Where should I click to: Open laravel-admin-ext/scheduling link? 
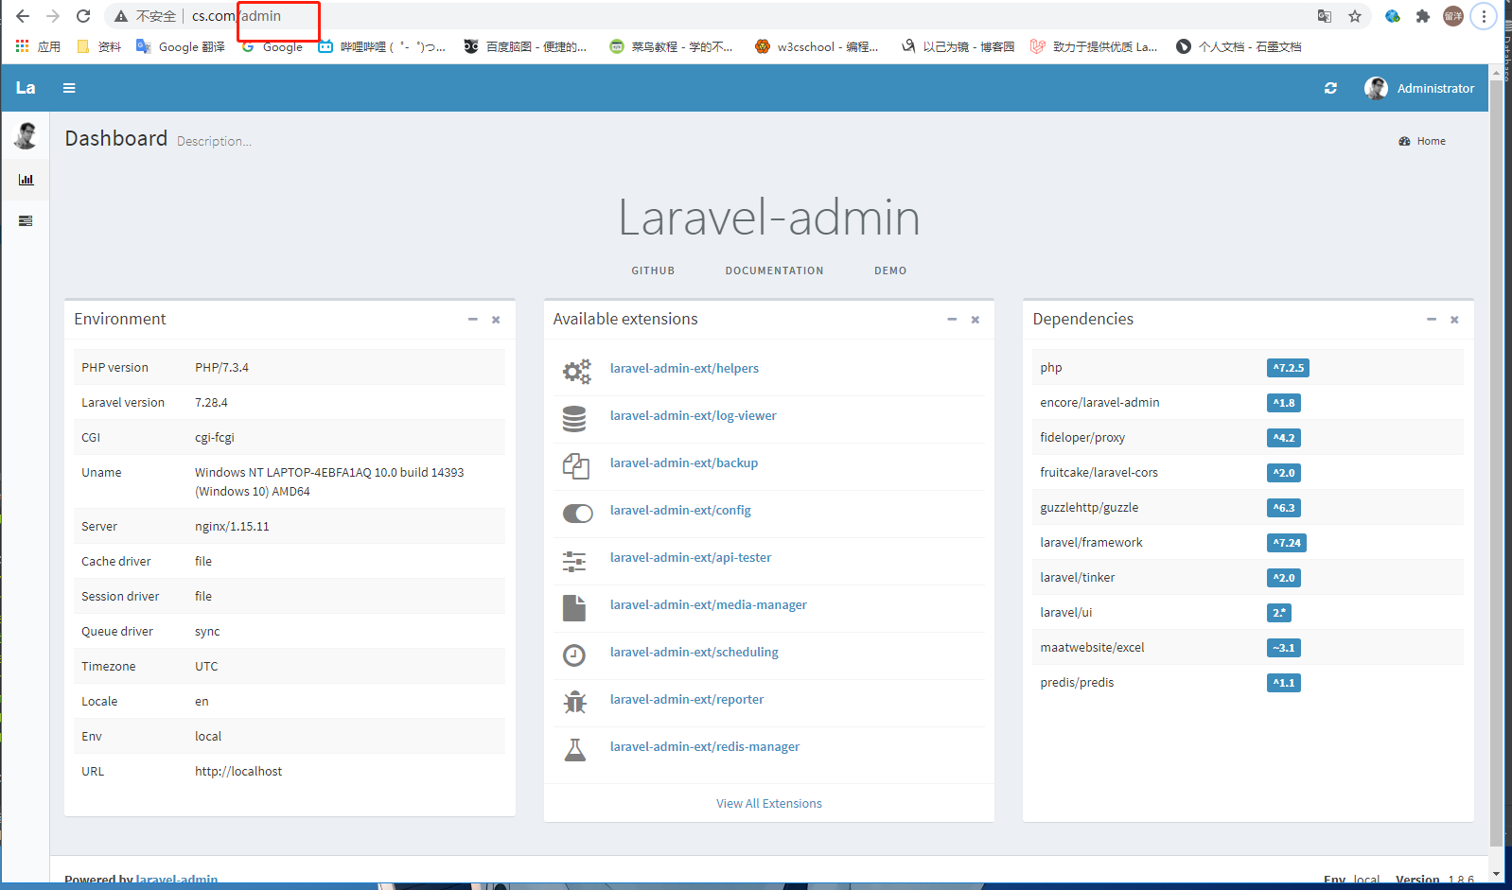[694, 652]
